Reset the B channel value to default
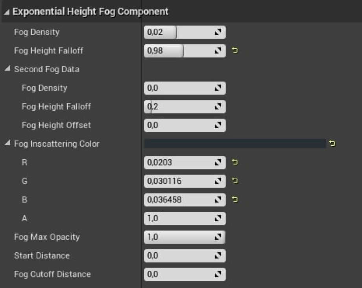 [x=235, y=200]
